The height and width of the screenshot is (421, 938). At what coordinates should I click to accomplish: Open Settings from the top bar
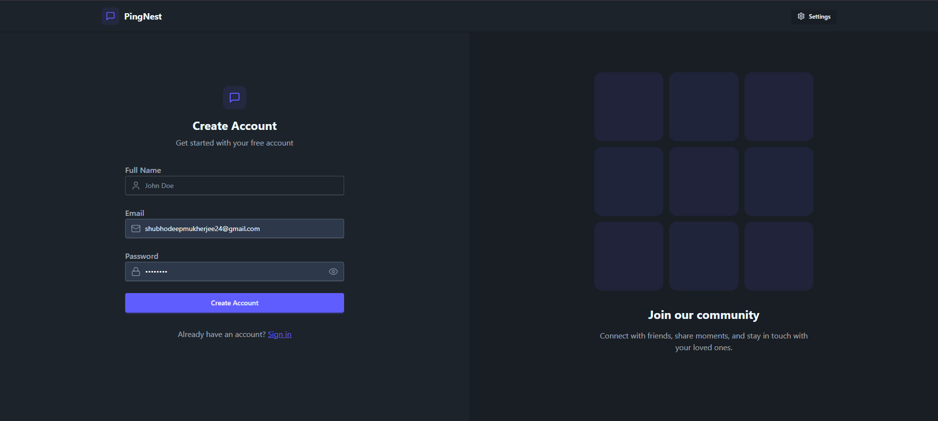(814, 17)
